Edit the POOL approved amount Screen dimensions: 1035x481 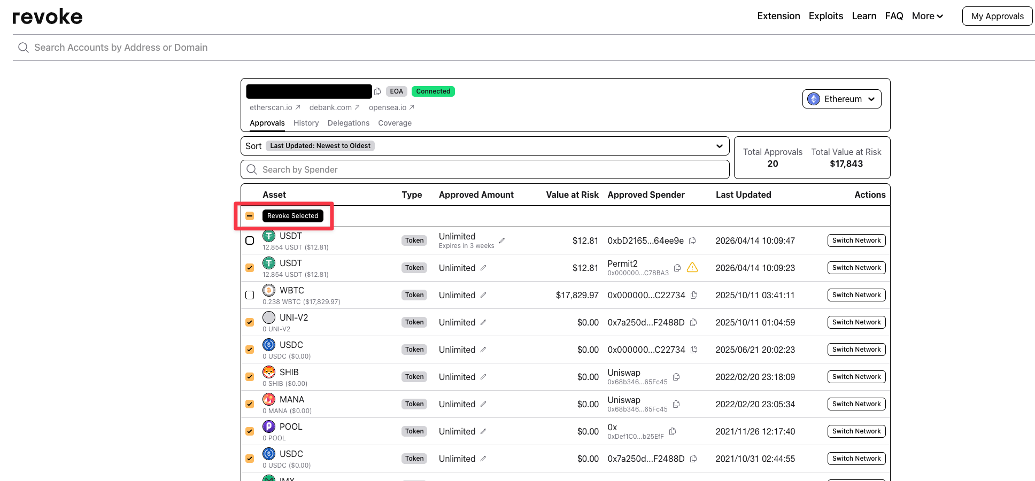click(483, 431)
